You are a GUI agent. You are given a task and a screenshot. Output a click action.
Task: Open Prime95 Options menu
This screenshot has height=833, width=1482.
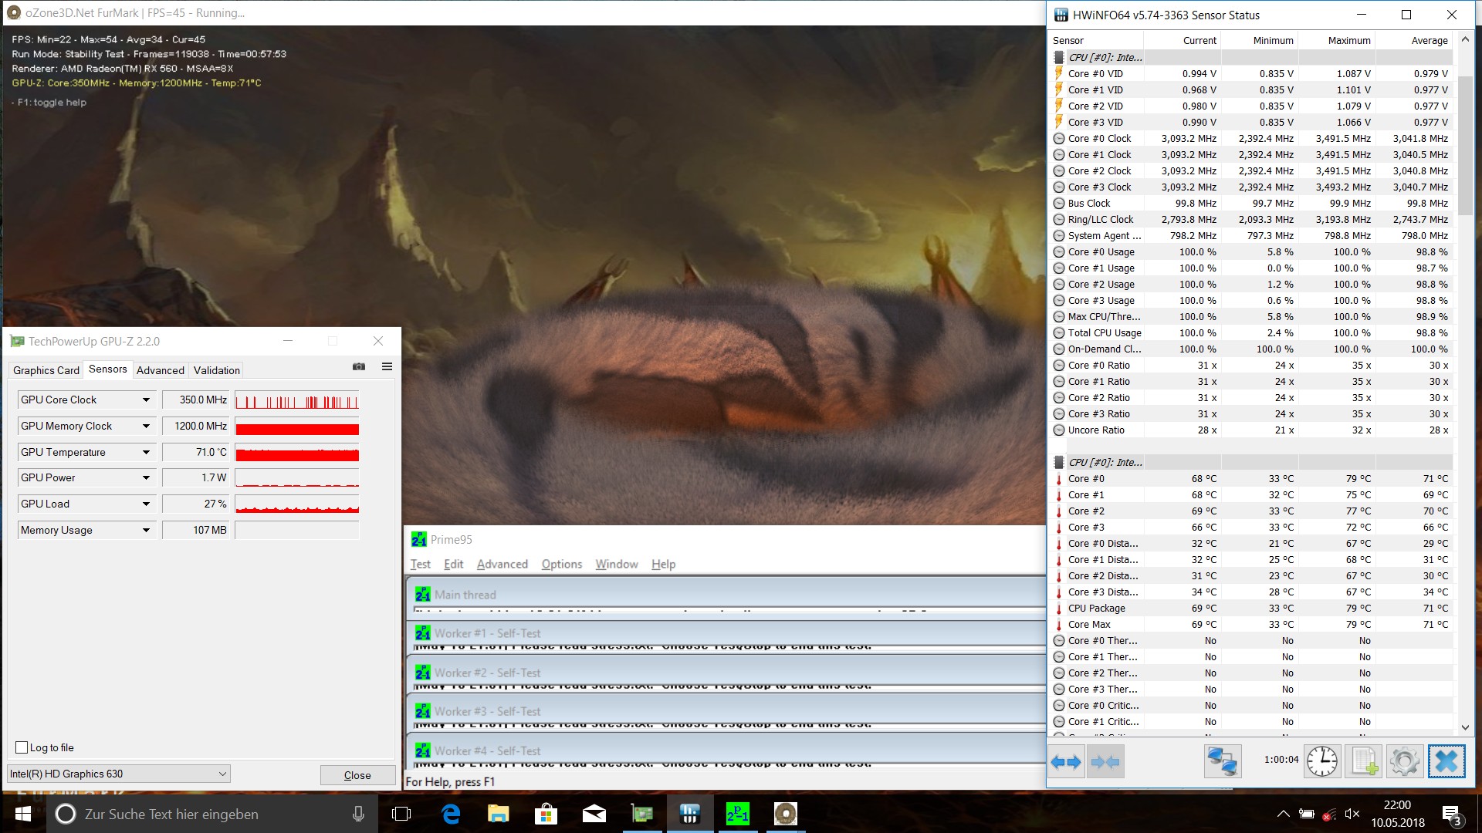562,564
